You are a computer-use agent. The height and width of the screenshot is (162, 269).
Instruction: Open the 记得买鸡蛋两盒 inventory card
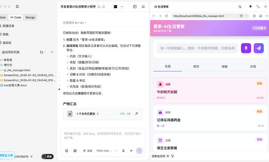pos(211,118)
